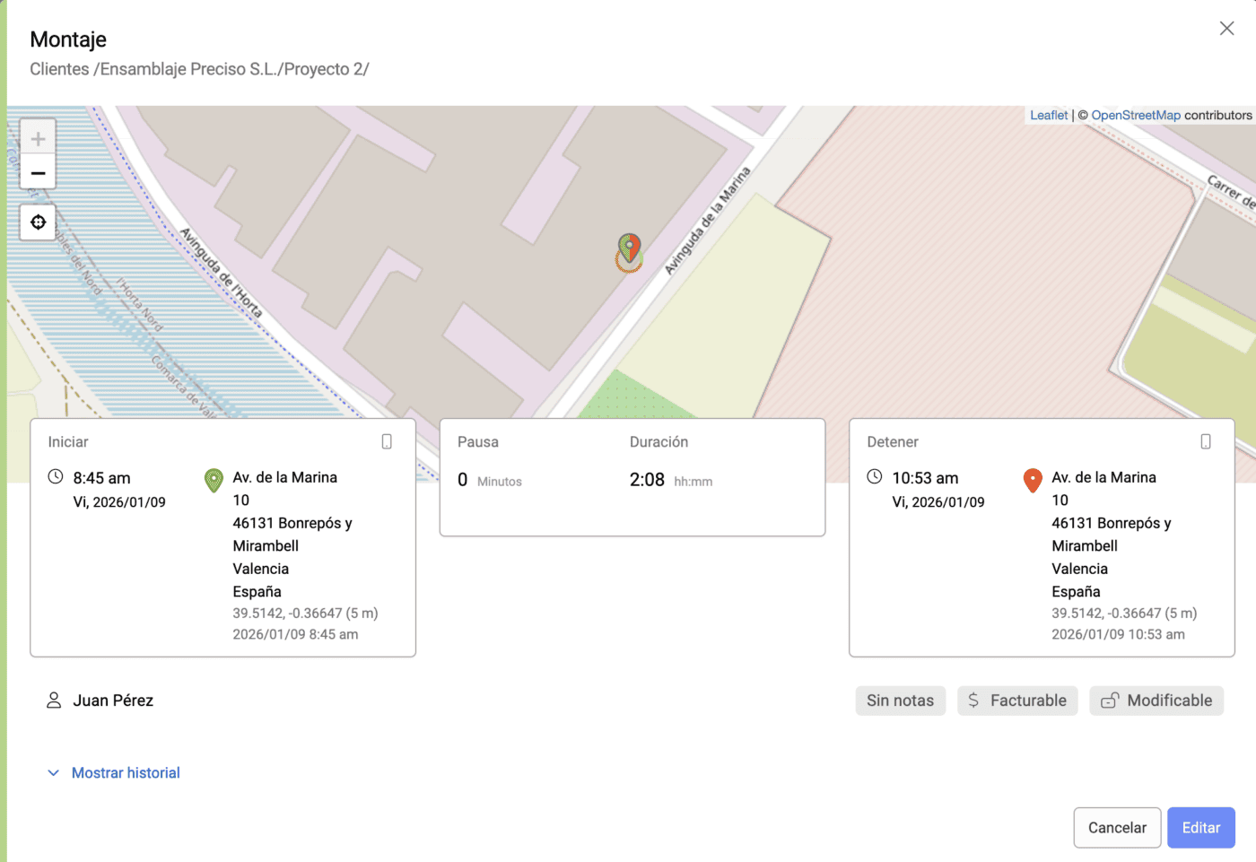1256x862 pixels.
Task: Click the clock icon next to 8:45 am
Action: [x=56, y=478]
